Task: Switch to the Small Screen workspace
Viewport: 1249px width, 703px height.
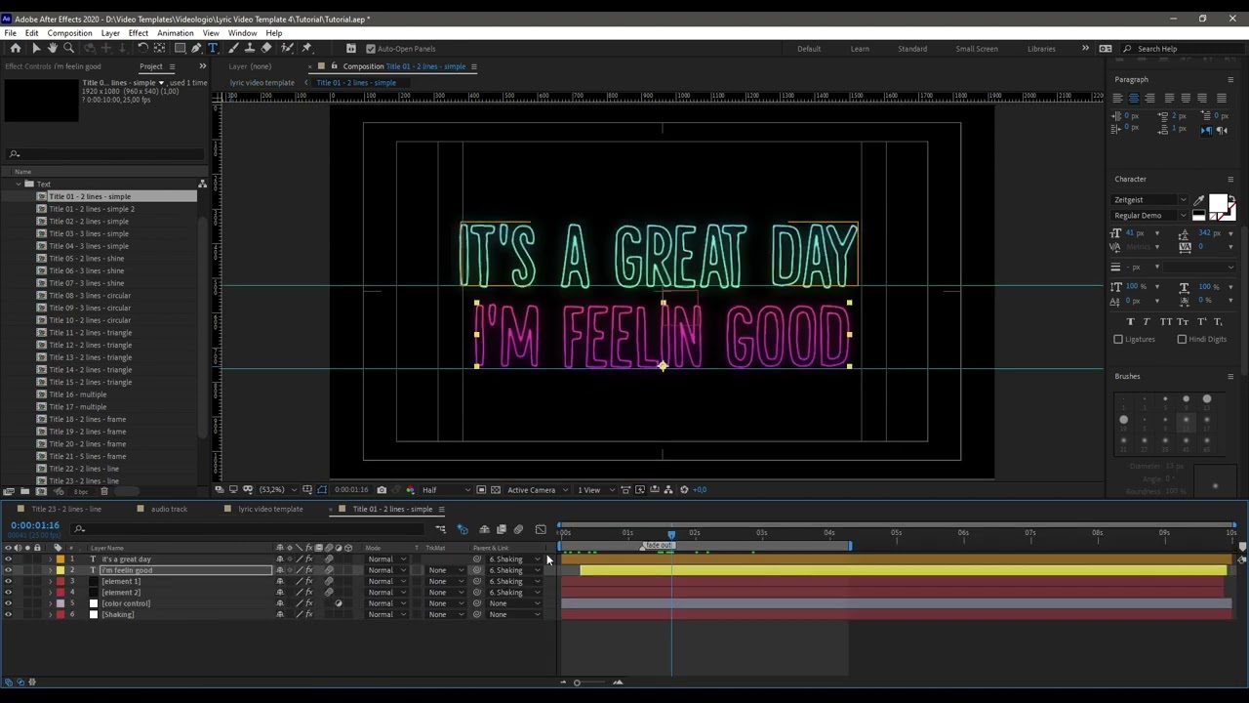Action: pyautogui.click(x=977, y=49)
